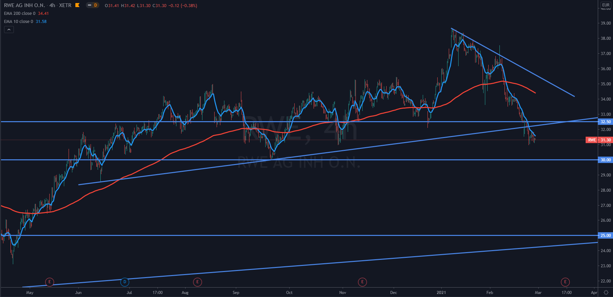Select the RWE AG INH O.N. symbol title
This screenshot has height=297, width=613.
pyautogui.click(x=24, y=5)
